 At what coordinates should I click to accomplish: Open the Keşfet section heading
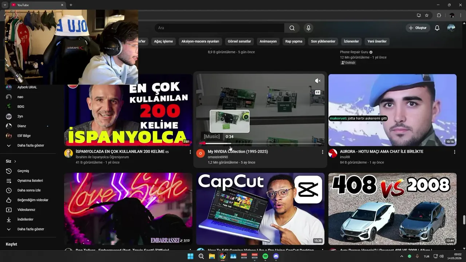click(11, 244)
